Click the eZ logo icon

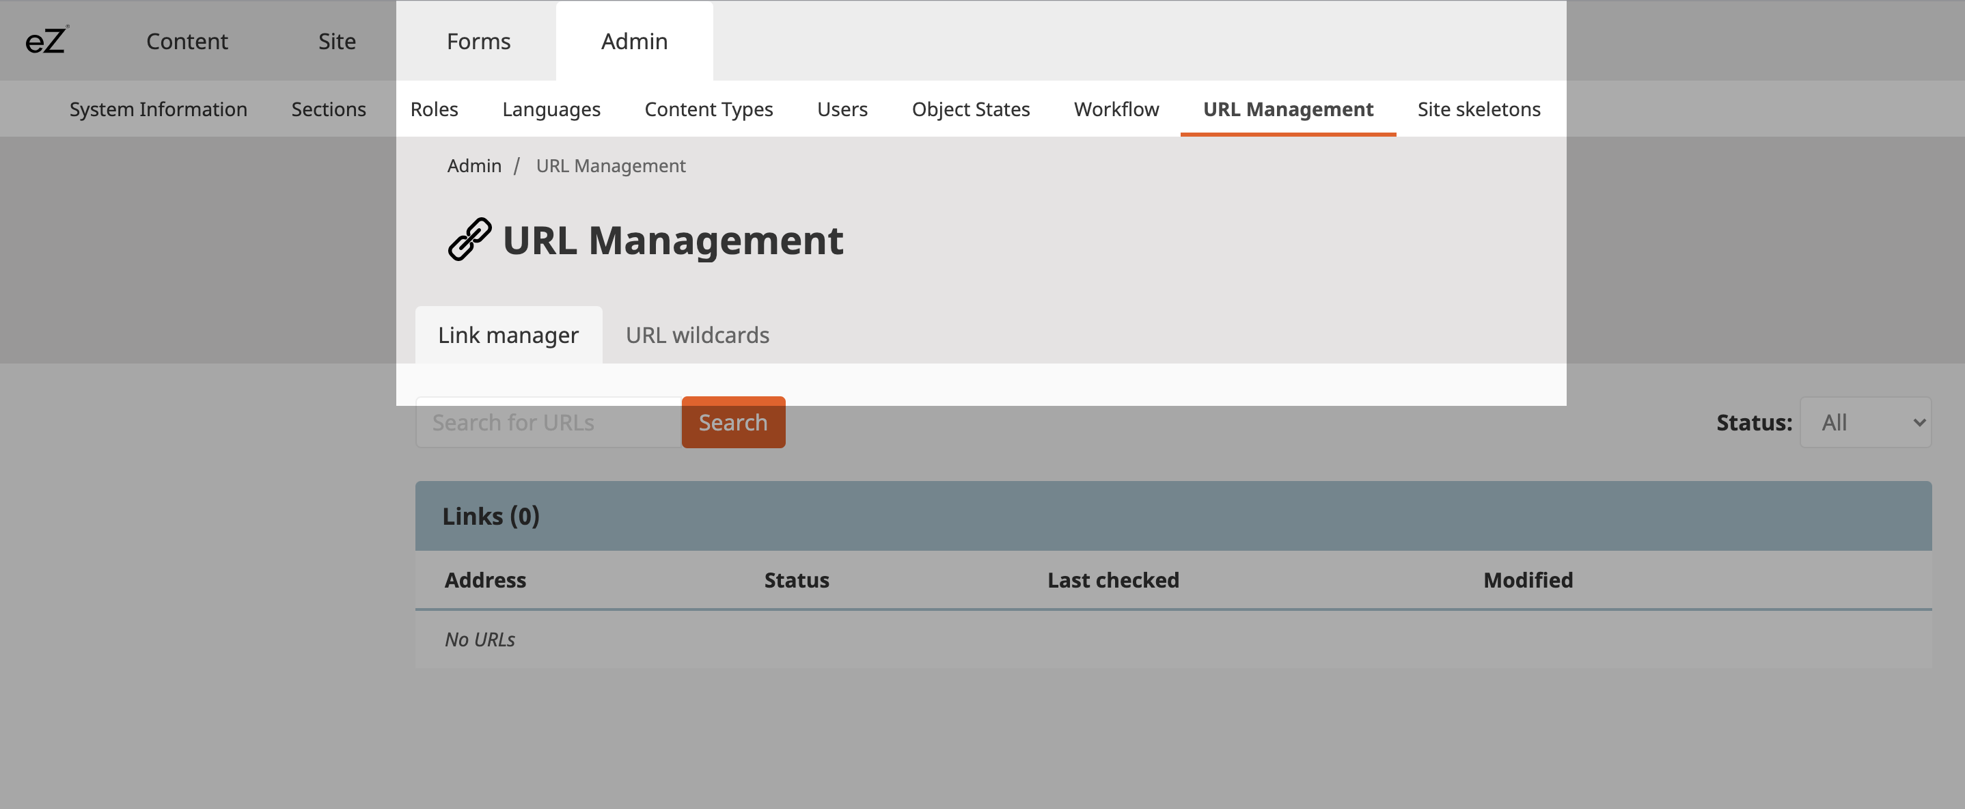46,40
